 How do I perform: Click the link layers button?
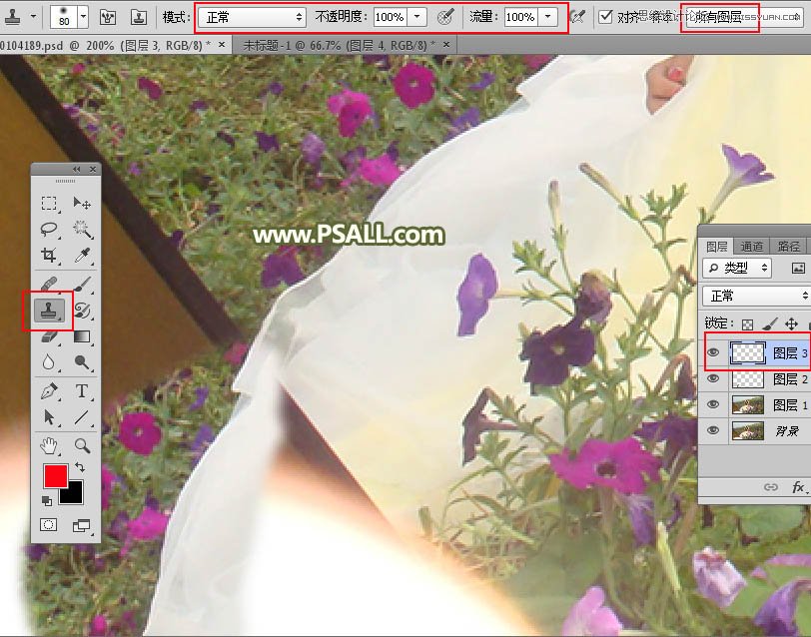point(771,487)
